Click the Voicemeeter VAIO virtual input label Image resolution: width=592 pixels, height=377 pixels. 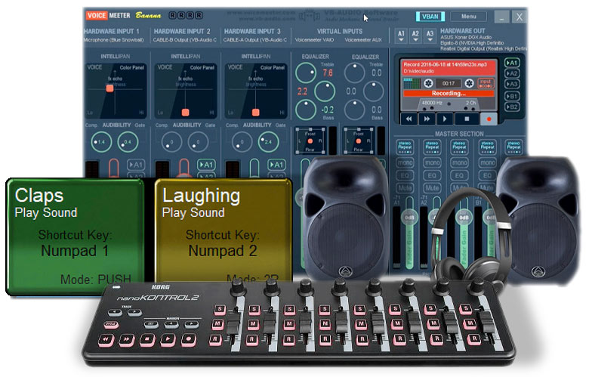point(314,40)
